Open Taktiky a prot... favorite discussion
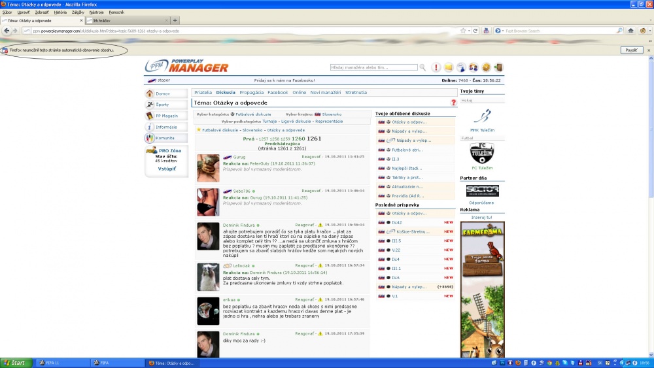The image size is (654, 368). (407, 178)
